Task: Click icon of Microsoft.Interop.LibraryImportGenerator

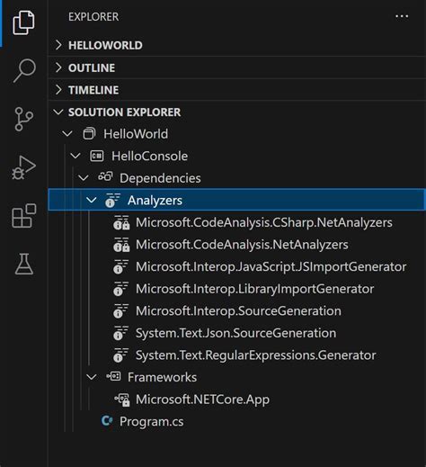Action: 120,289
